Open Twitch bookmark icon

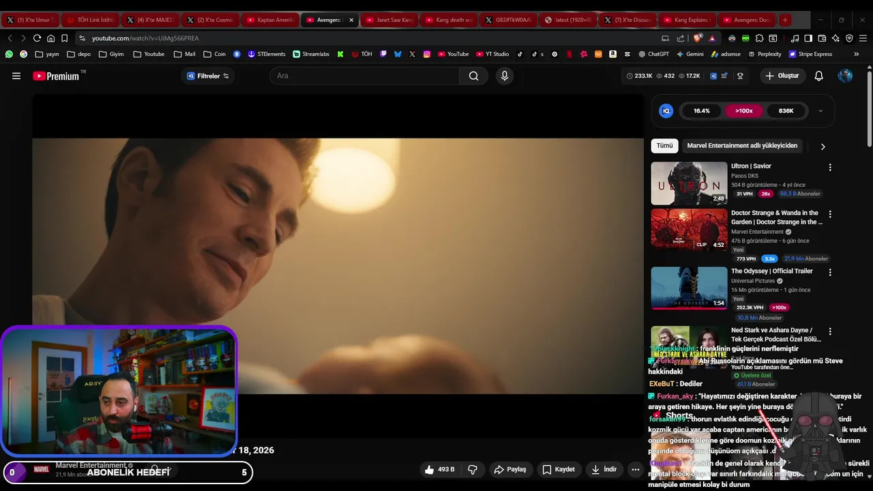pos(383,54)
